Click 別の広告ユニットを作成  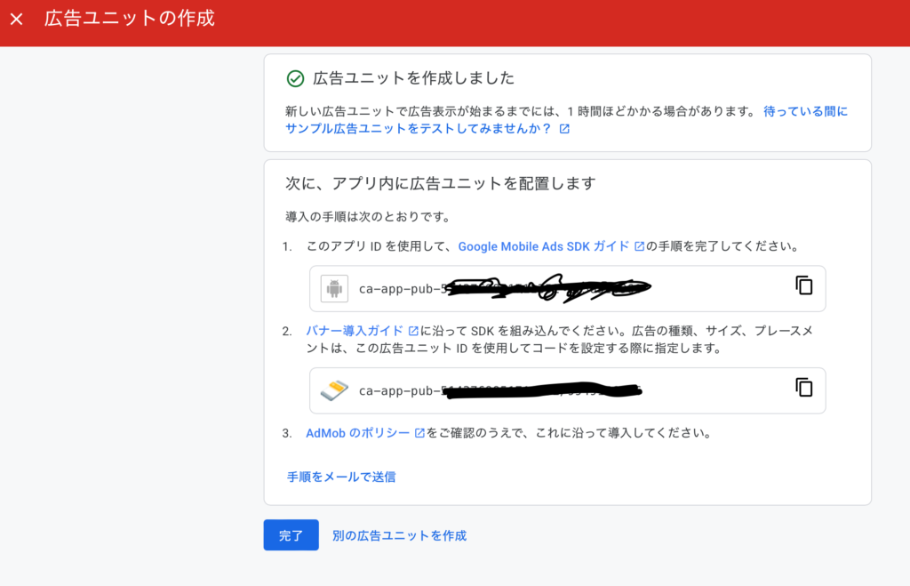click(399, 535)
